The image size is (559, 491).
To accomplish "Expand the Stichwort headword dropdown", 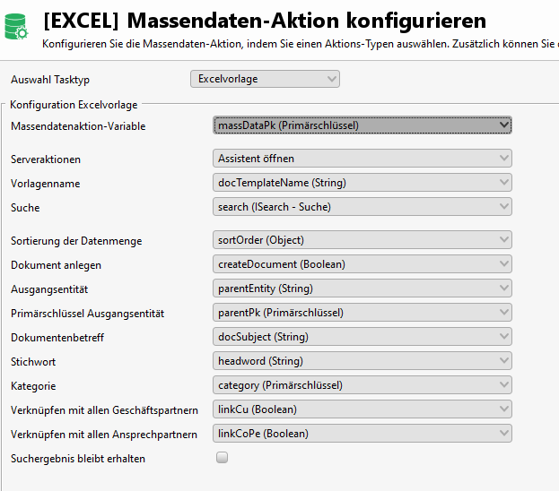I will [x=362, y=361].
